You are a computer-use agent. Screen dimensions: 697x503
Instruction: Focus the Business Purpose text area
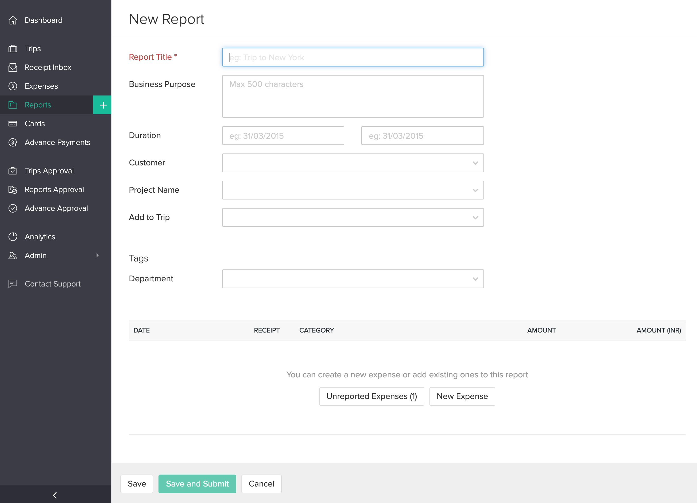[x=352, y=96]
